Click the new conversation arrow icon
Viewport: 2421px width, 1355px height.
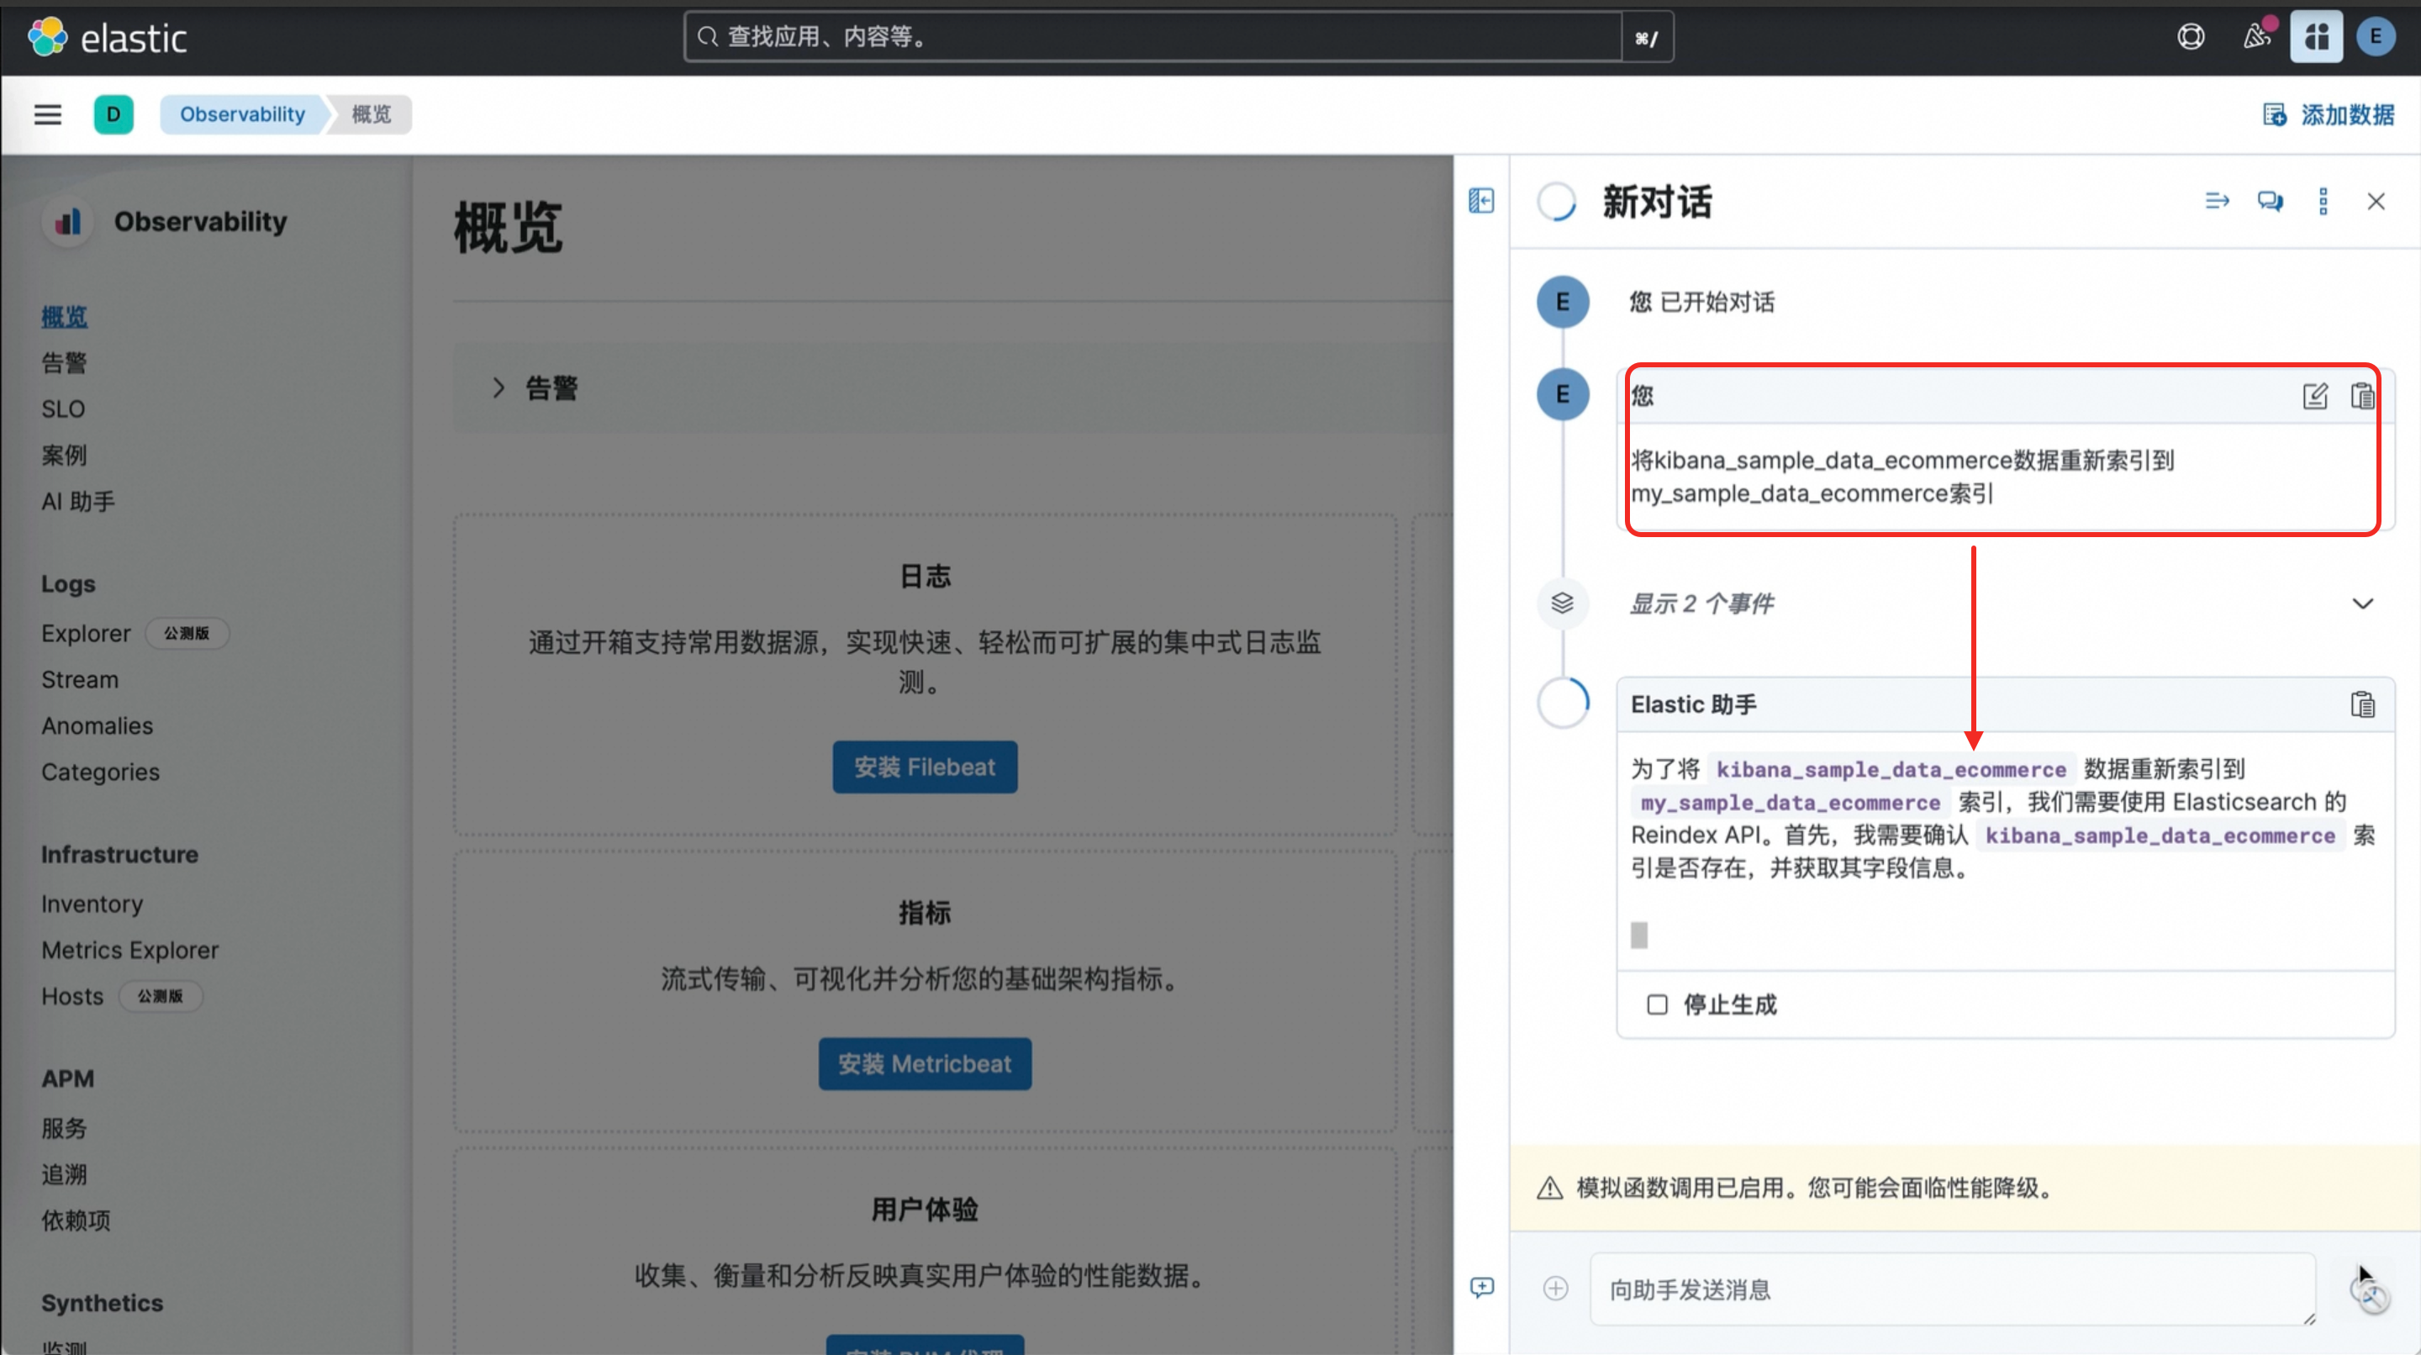point(2218,201)
